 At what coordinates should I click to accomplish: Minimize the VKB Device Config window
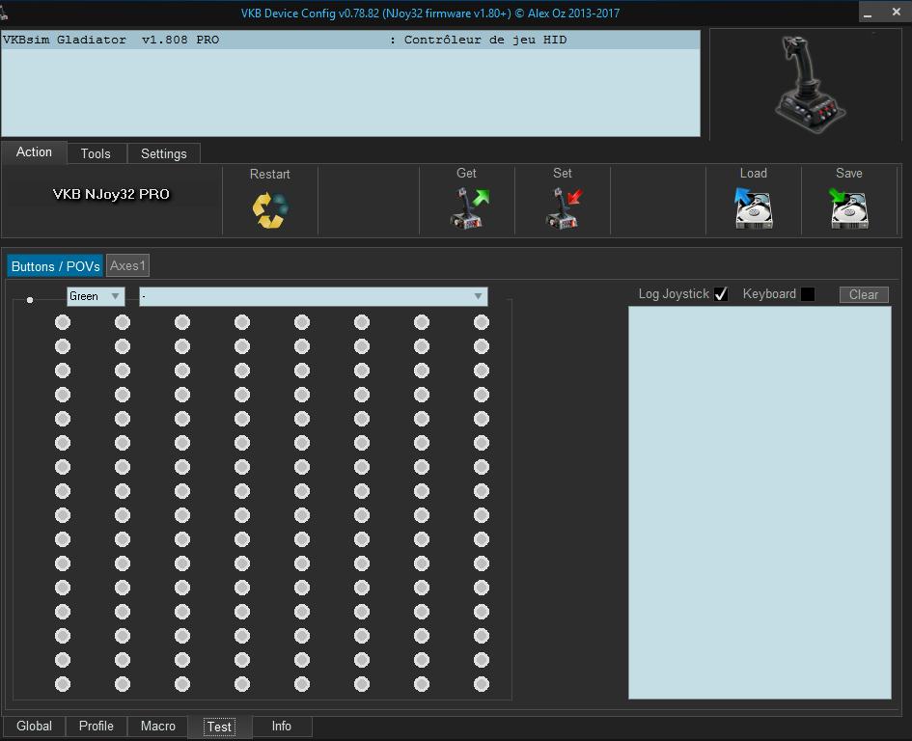tap(868, 13)
